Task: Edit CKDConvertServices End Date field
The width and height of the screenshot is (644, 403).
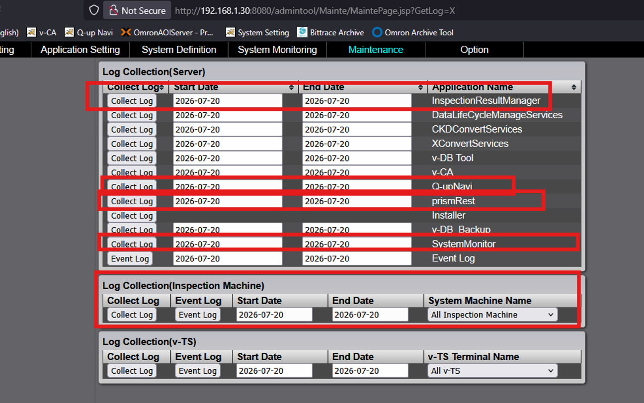Action: [x=357, y=130]
